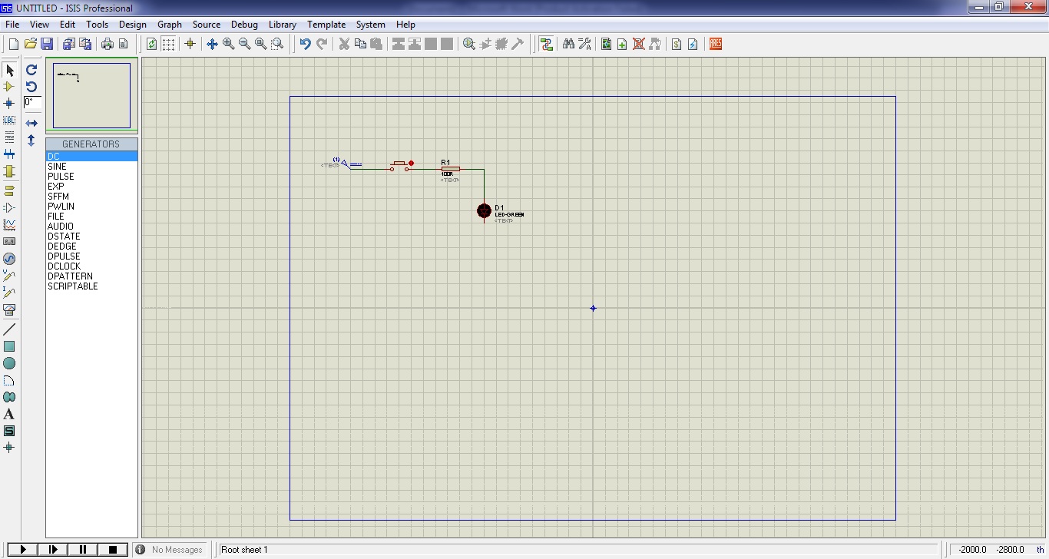The height and width of the screenshot is (559, 1049).
Task: Start the simulation with Play
Action: click(x=22, y=549)
